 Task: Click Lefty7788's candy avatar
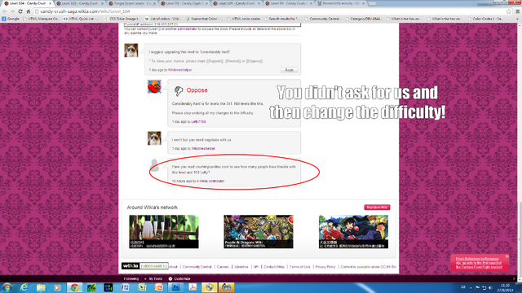(154, 86)
